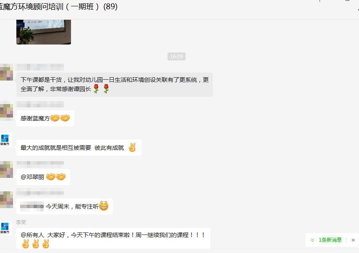Select the message thanking 谭园长
The image size is (359, 253).
[115, 85]
